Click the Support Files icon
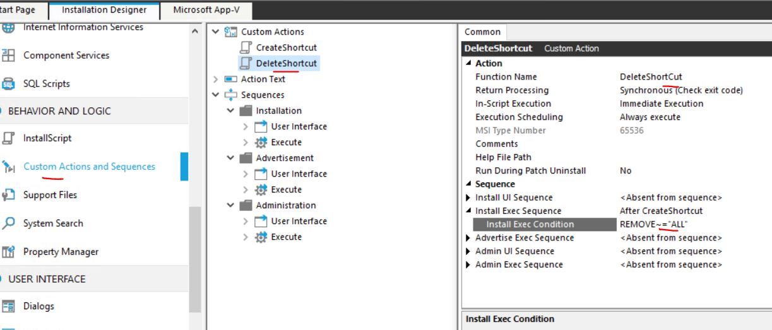The height and width of the screenshot is (330, 772). coord(9,195)
